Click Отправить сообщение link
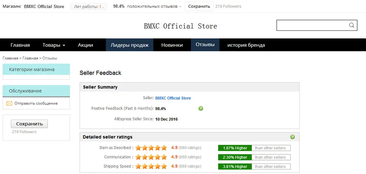Image resolution: width=366 pixels, height=174 pixels. click(x=36, y=103)
